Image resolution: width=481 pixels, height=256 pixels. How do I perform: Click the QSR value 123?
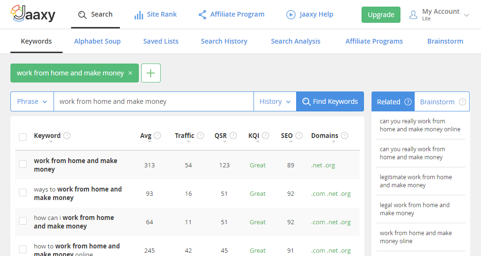click(224, 165)
